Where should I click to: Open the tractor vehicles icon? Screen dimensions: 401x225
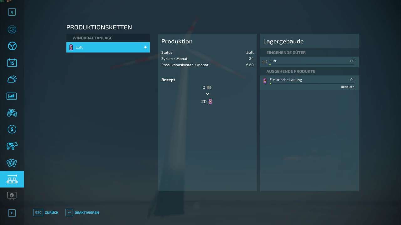point(12,113)
